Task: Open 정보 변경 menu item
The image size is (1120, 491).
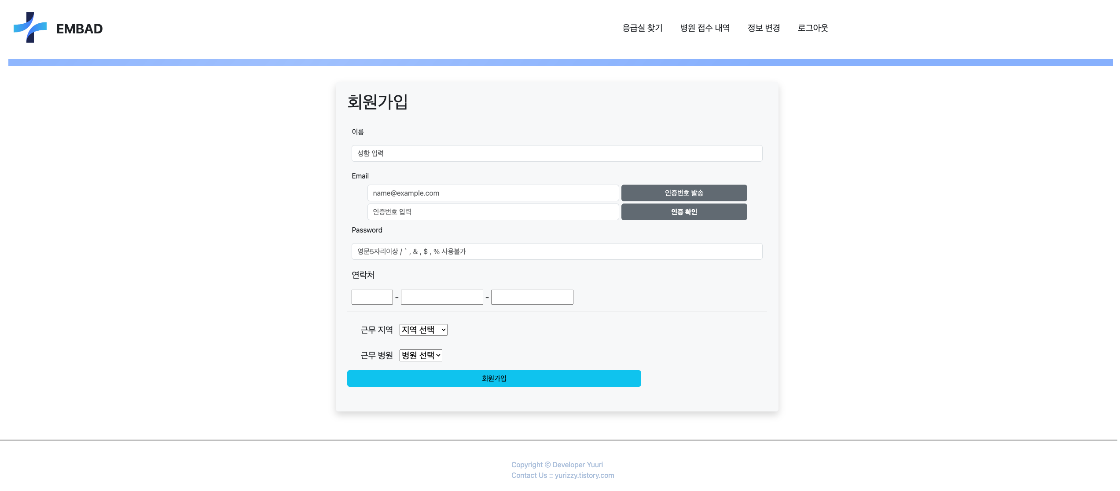Action: [x=764, y=28]
